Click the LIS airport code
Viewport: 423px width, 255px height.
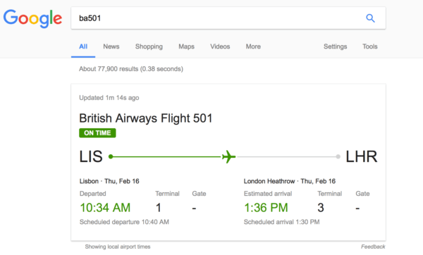[x=91, y=156]
